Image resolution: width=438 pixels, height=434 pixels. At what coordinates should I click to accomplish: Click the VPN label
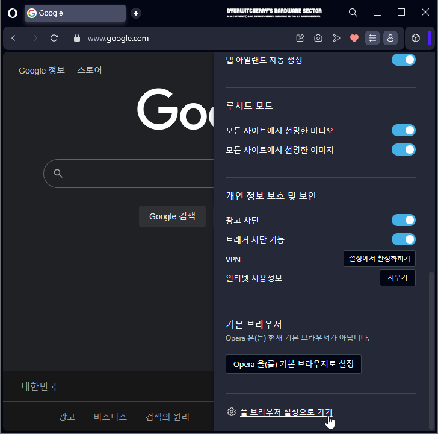(233, 259)
